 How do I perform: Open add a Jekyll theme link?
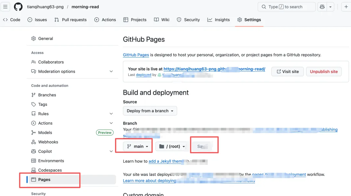165,161
